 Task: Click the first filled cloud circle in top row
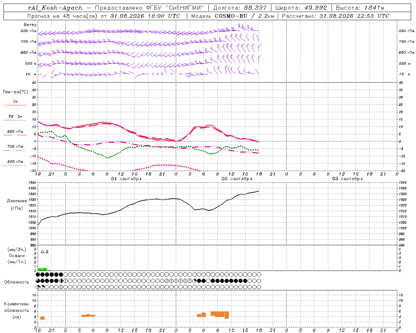click(x=38, y=274)
